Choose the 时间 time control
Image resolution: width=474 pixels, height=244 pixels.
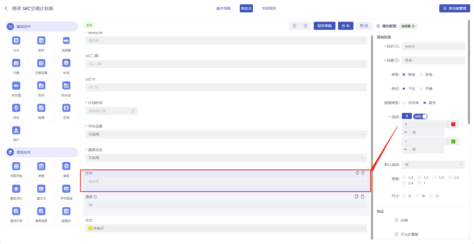[66, 66]
